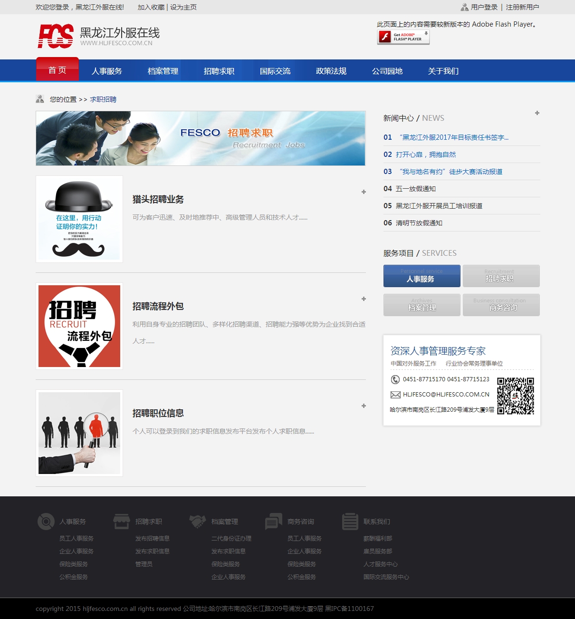Expand 招聘职位信息 with its plus icon
Viewport: 575px width, 619px height.
364,406
